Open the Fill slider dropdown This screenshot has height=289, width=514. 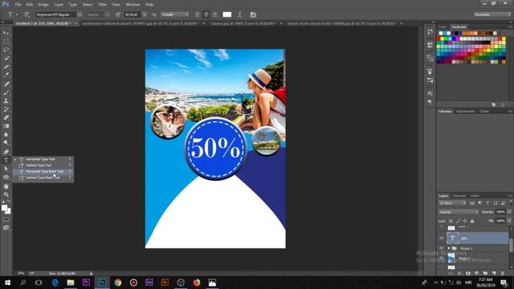(x=509, y=221)
